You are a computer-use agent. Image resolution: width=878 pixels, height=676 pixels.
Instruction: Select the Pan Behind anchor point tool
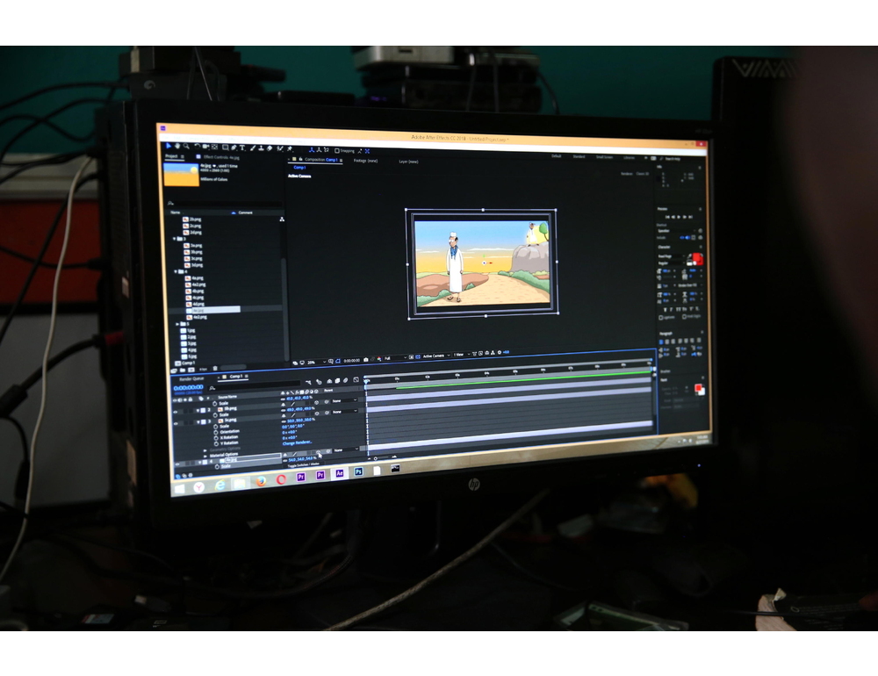[214, 147]
